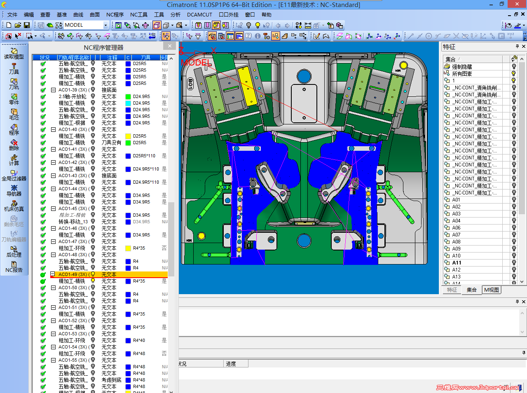Collapse the ACO1-39 (3X) toolpath node
527x393 pixels.
(x=53, y=90)
